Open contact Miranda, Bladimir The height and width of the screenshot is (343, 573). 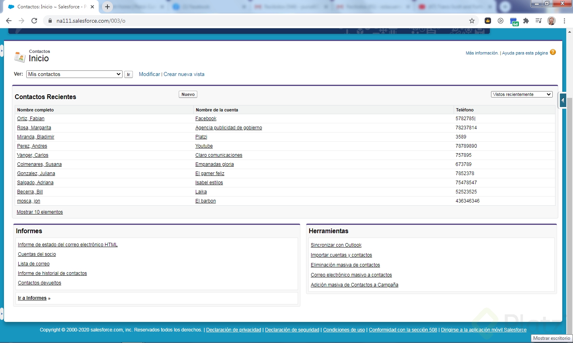click(x=35, y=137)
